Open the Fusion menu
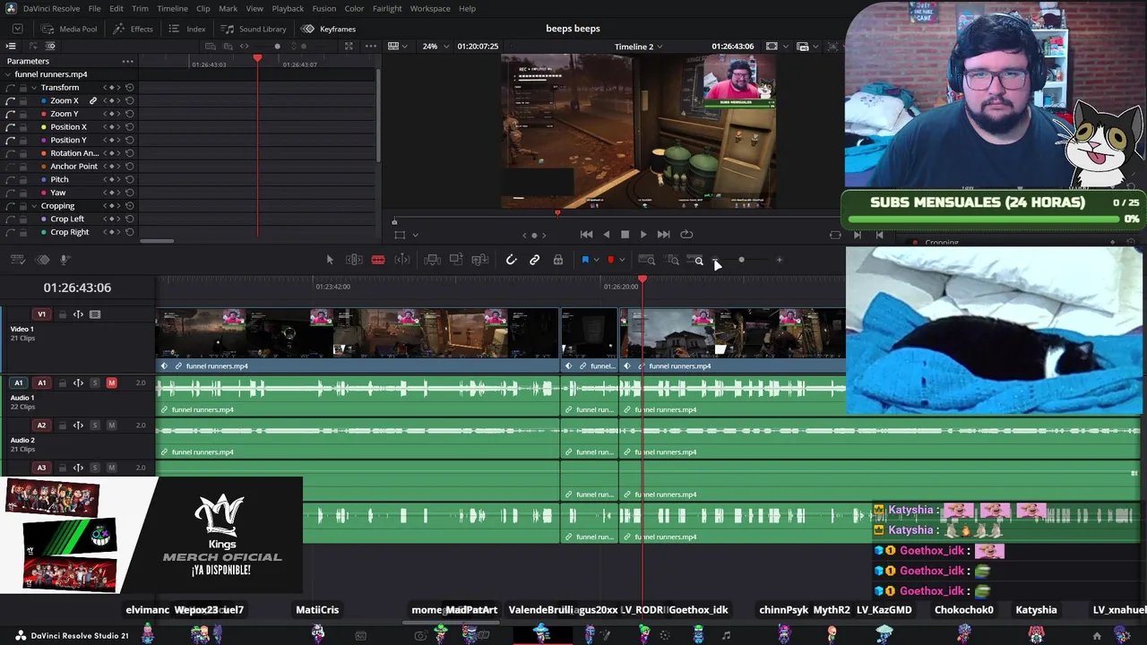Screen dimensions: 1147x645 324,9
